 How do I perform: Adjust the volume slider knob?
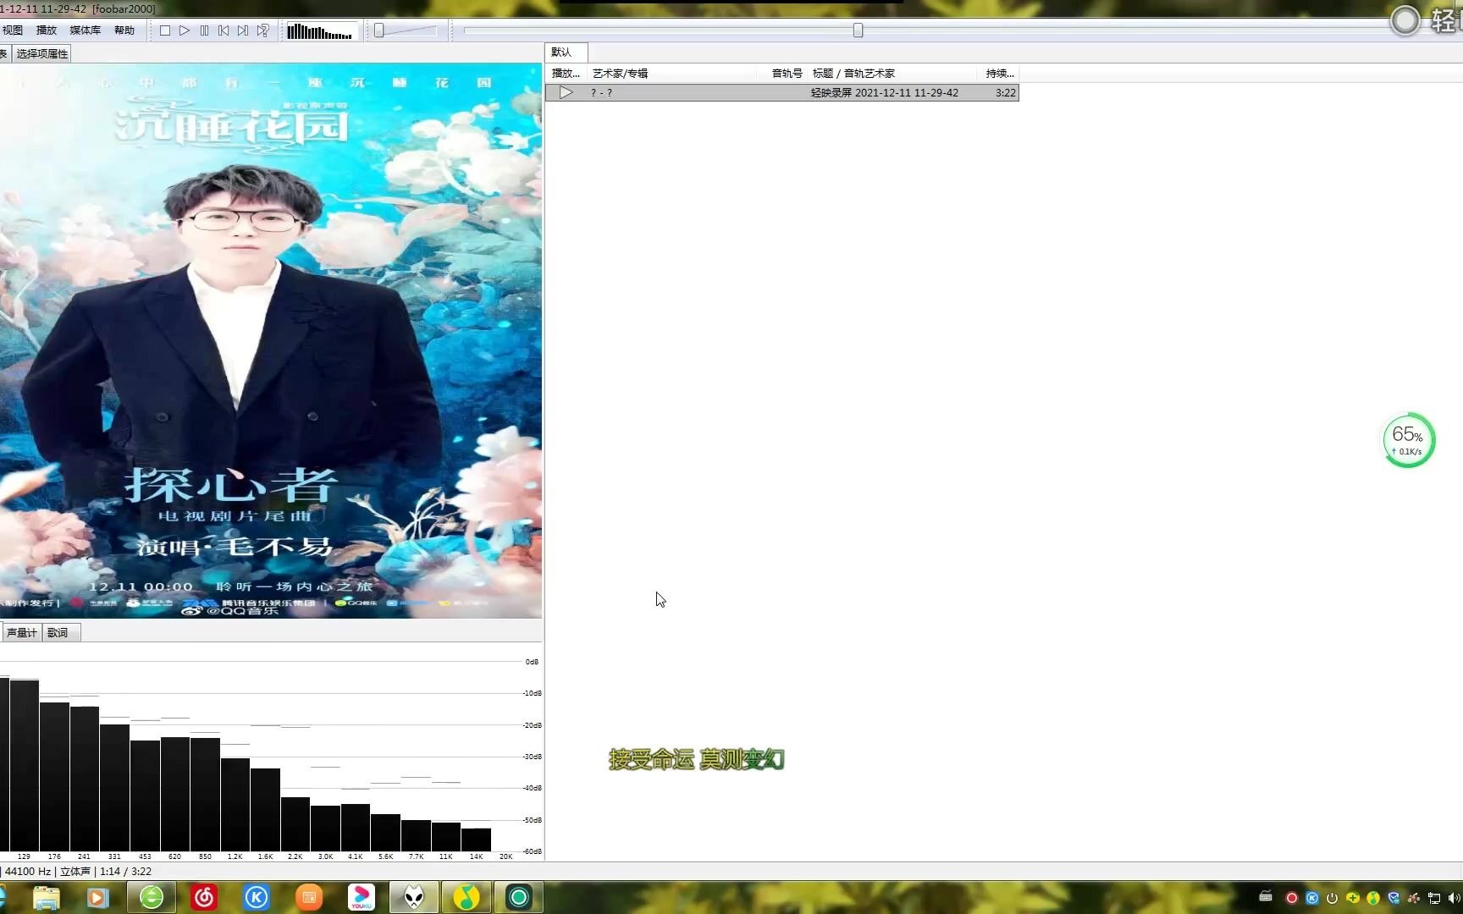coord(379,30)
